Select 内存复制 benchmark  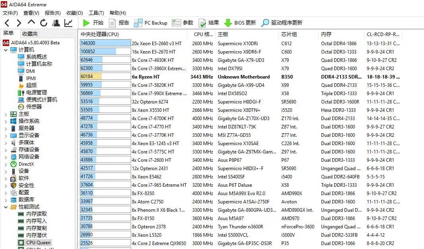point(33,228)
